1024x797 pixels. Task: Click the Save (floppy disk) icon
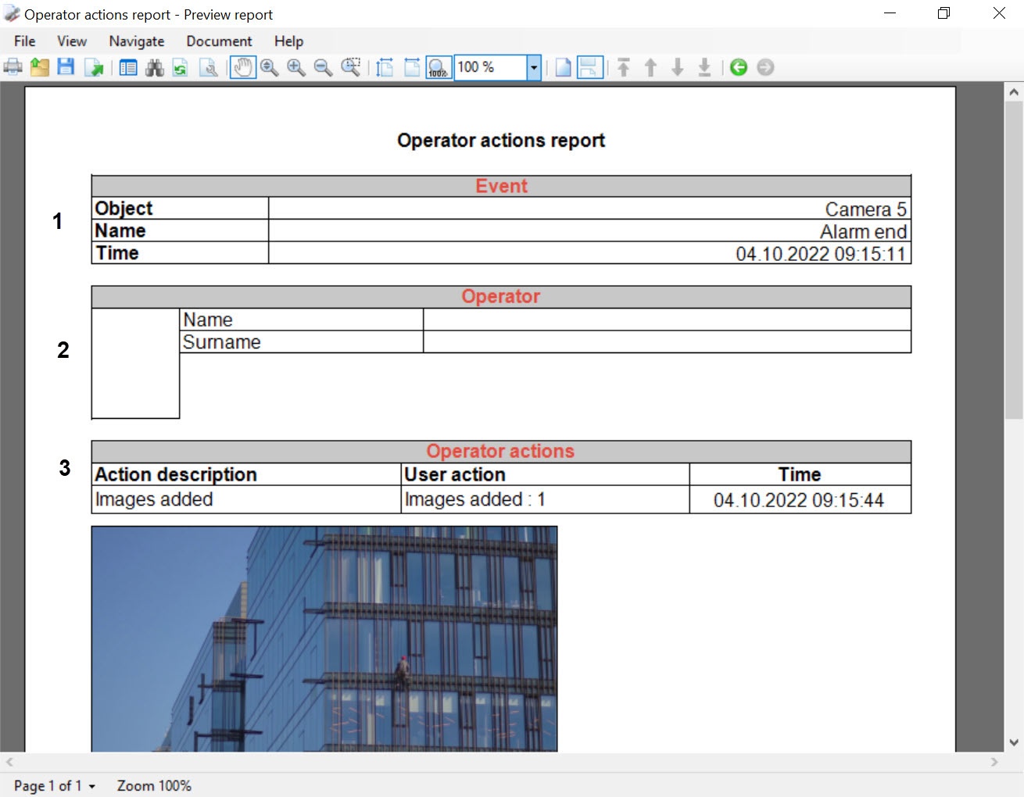[x=66, y=67]
